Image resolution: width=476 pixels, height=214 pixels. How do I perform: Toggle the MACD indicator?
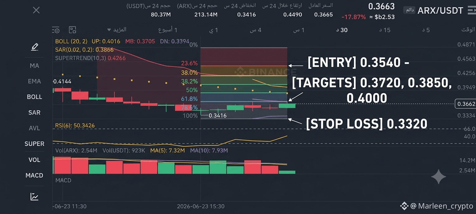coord(34,175)
